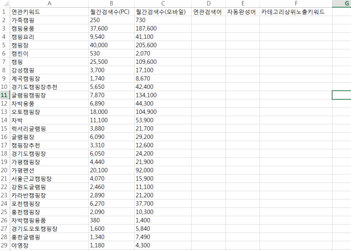Viewport: 351px width, 251px height.
Task: Select cell containing 캠핑요리
Action: coord(49,37)
